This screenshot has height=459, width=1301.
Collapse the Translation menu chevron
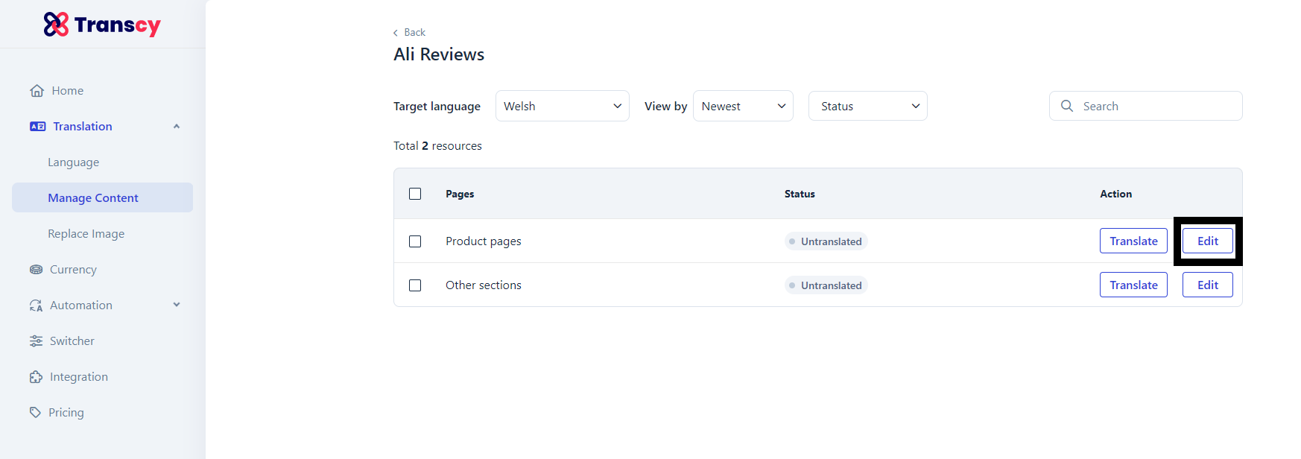tap(177, 127)
